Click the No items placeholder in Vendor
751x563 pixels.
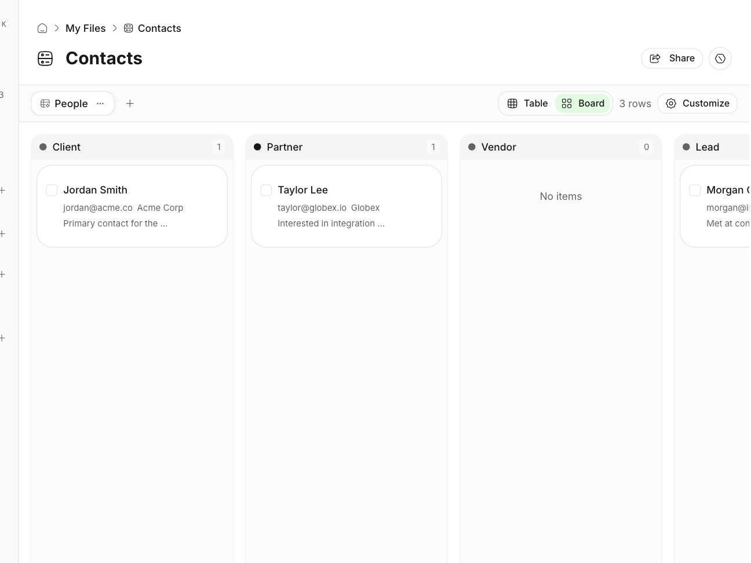561,196
